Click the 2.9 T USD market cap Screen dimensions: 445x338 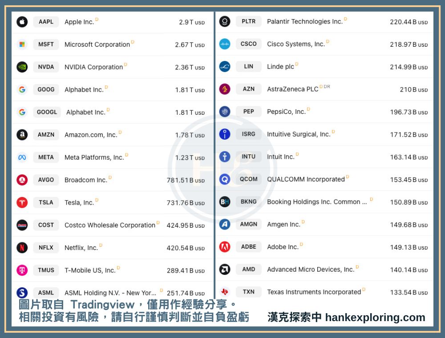(x=192, y=22)
